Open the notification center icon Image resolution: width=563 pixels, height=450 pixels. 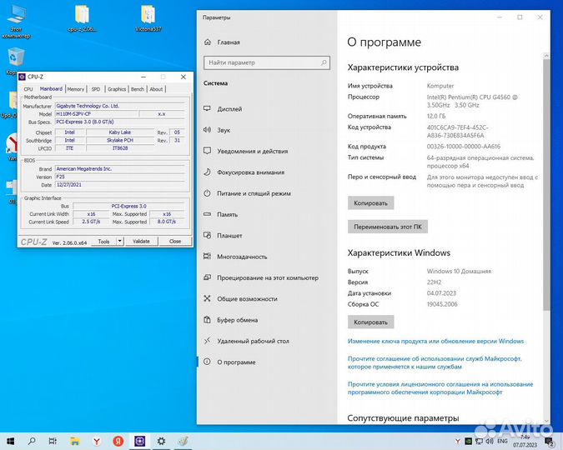550,442
